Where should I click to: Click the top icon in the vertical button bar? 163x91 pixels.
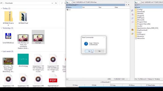[x=132, y=10]
